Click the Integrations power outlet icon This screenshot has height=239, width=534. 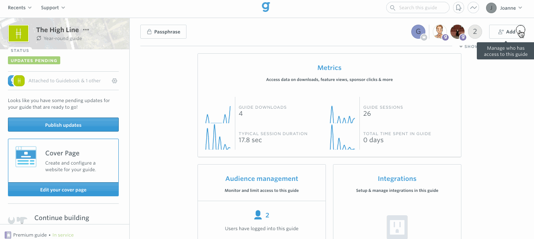[397, 227]
